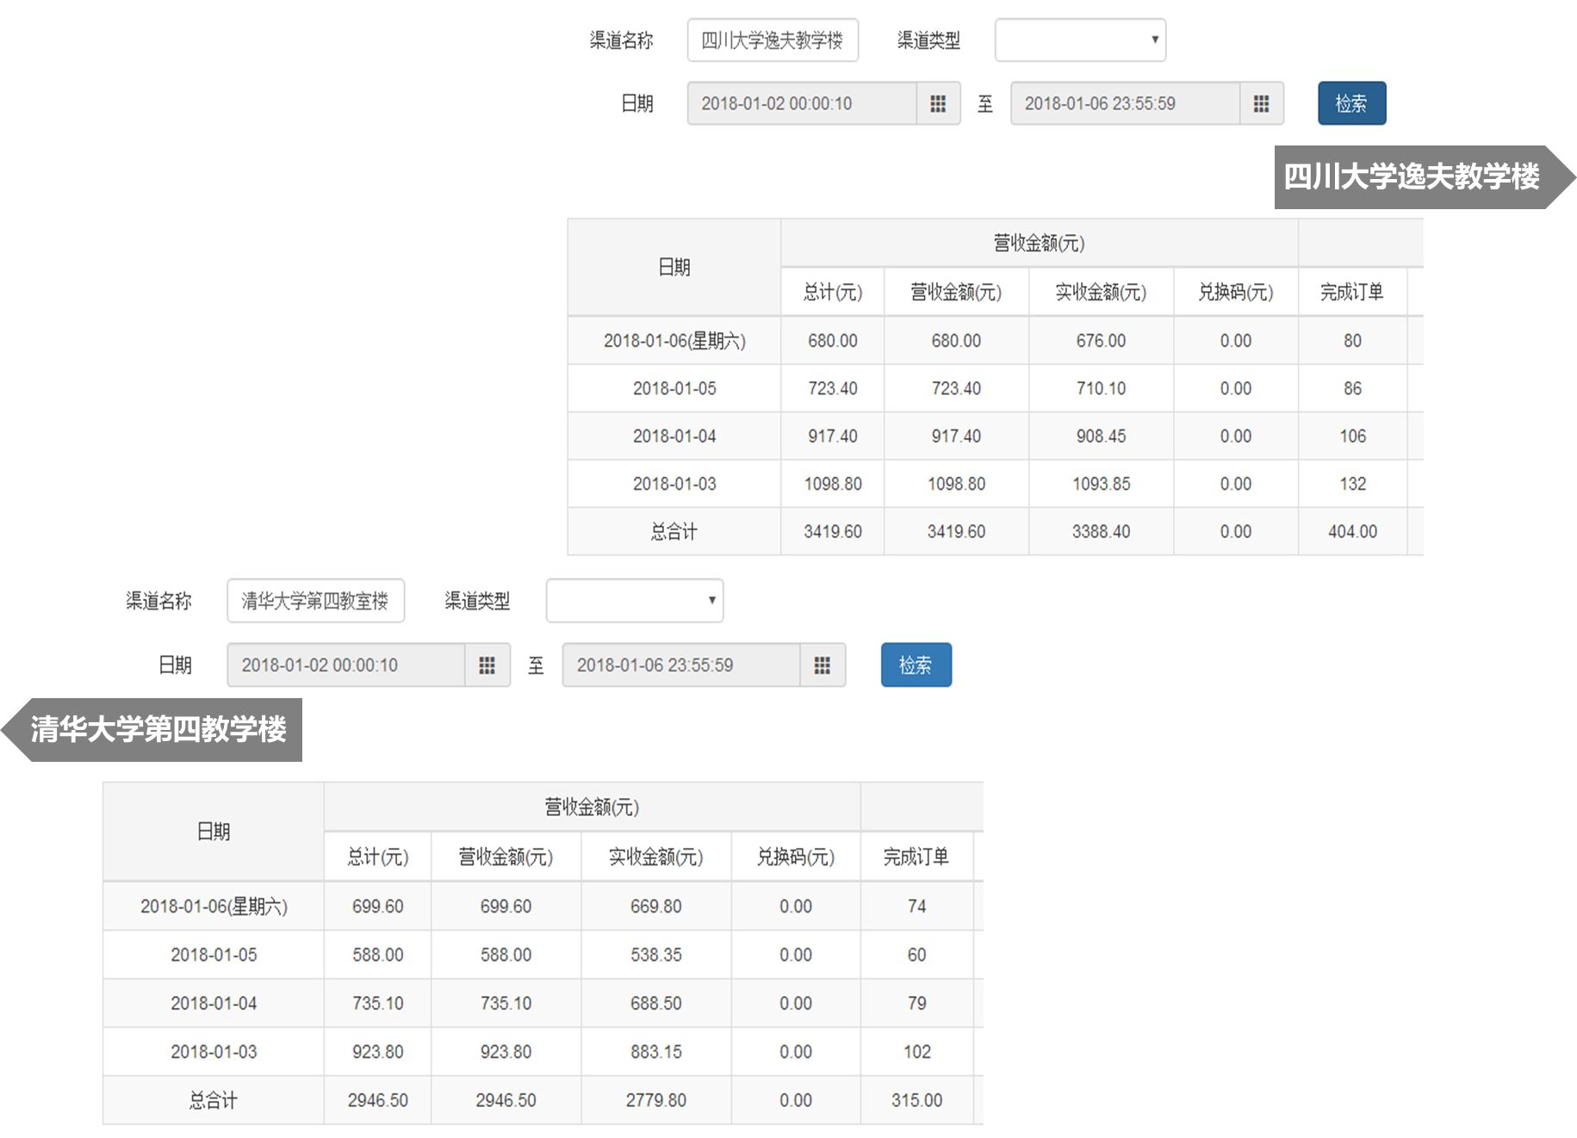
Task: Click 完成订单 column header in the 清华大学 table
Action: point(916,857)
